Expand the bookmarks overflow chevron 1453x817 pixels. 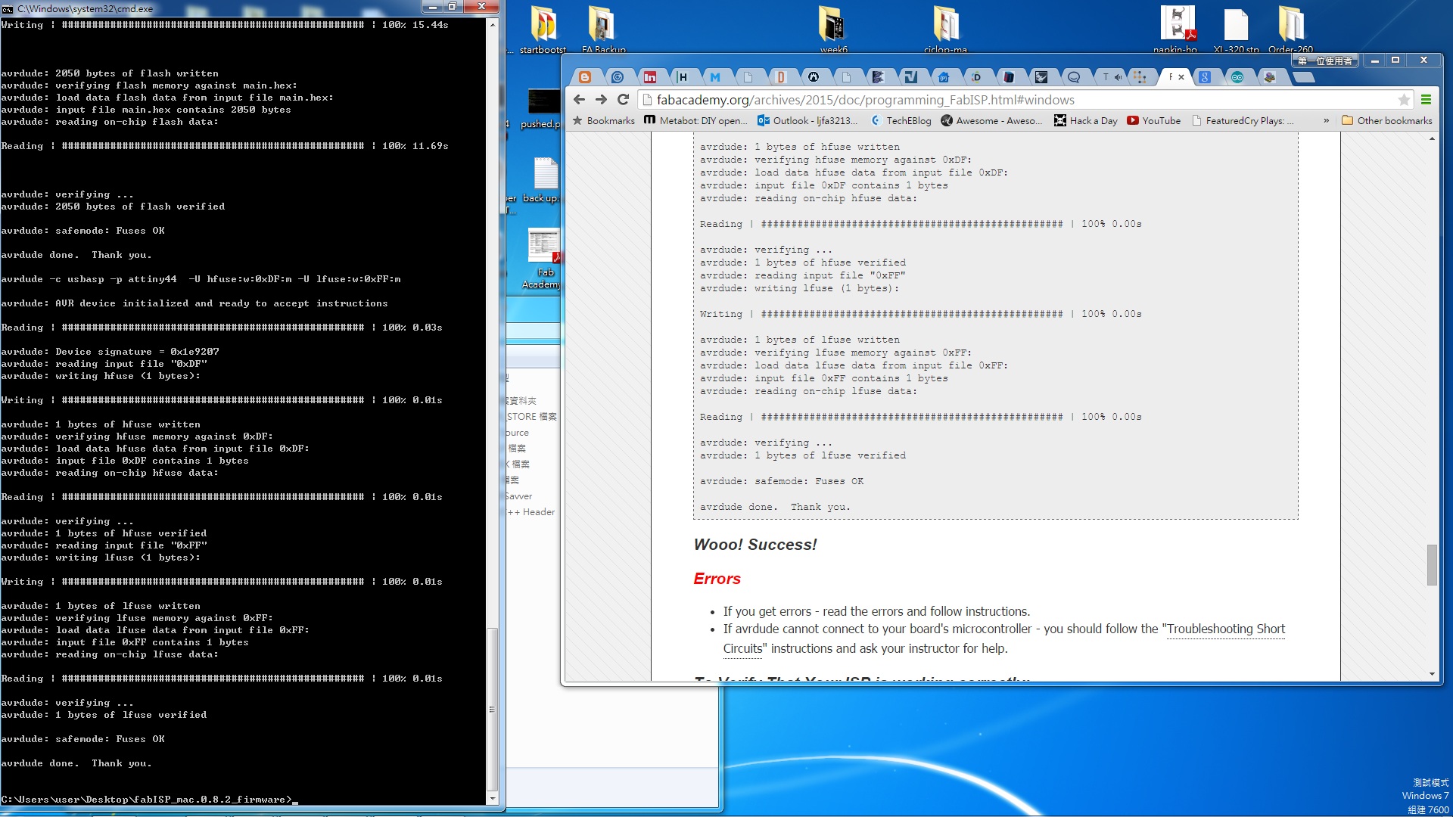pyautogui.click(x=1326, y=120)
